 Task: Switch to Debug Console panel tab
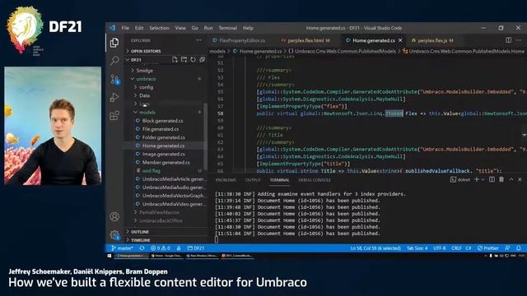point(315,180)
